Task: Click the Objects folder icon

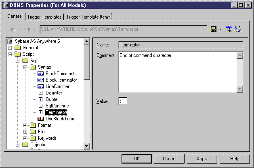Action: click(25, 145)
